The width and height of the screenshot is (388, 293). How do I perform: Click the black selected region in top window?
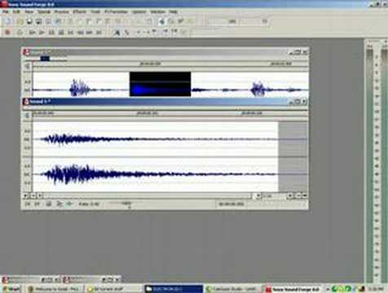[160, 84]
